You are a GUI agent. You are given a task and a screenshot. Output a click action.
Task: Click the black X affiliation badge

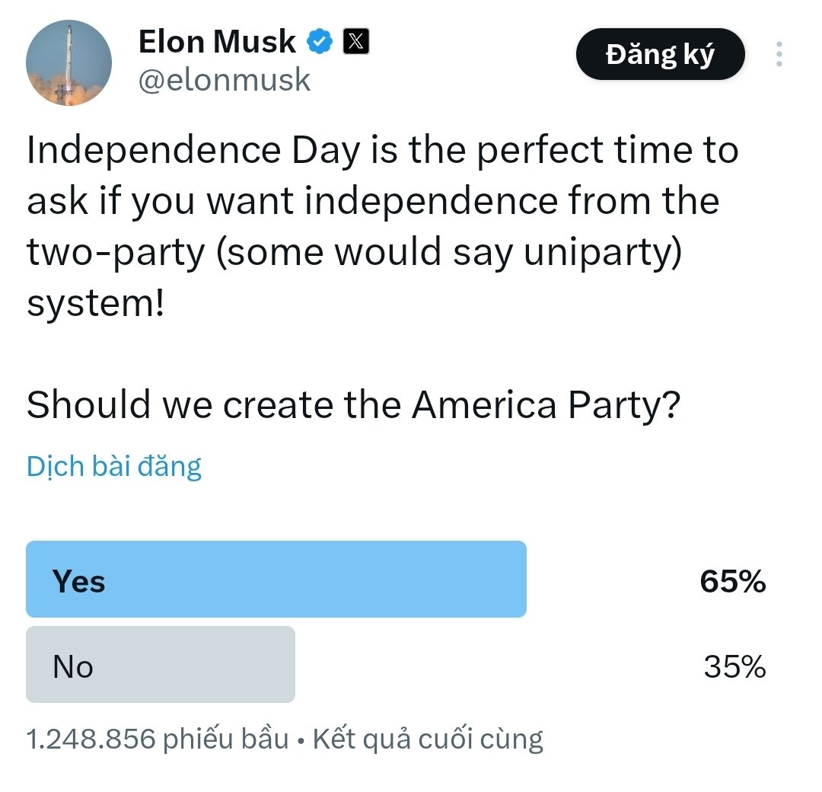tap(356, 41)
